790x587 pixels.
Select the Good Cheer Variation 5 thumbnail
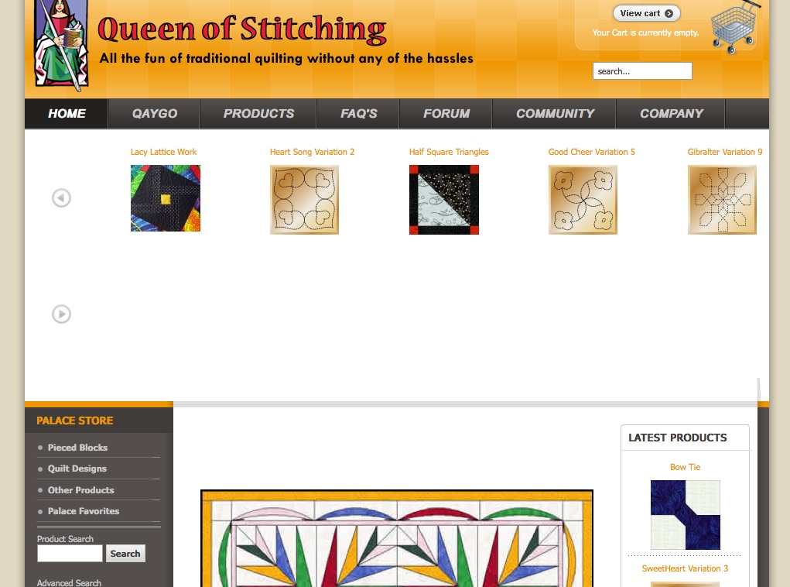583,200
